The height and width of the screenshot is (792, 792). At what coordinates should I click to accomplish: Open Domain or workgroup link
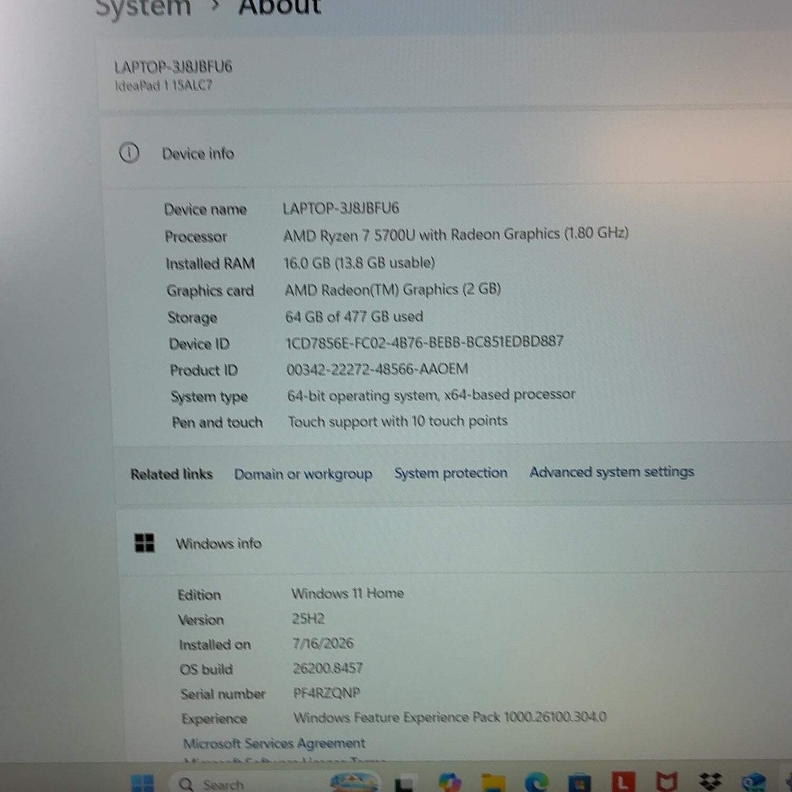coord(303,474)
